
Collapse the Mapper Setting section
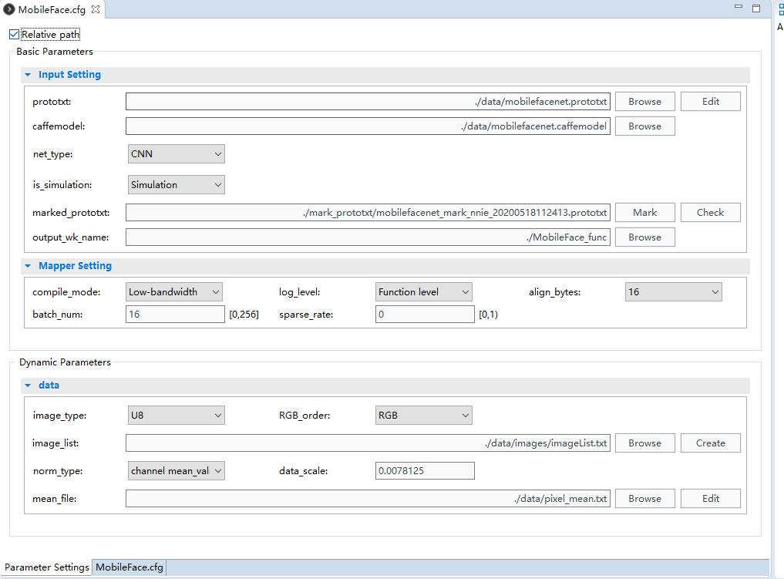29,266
